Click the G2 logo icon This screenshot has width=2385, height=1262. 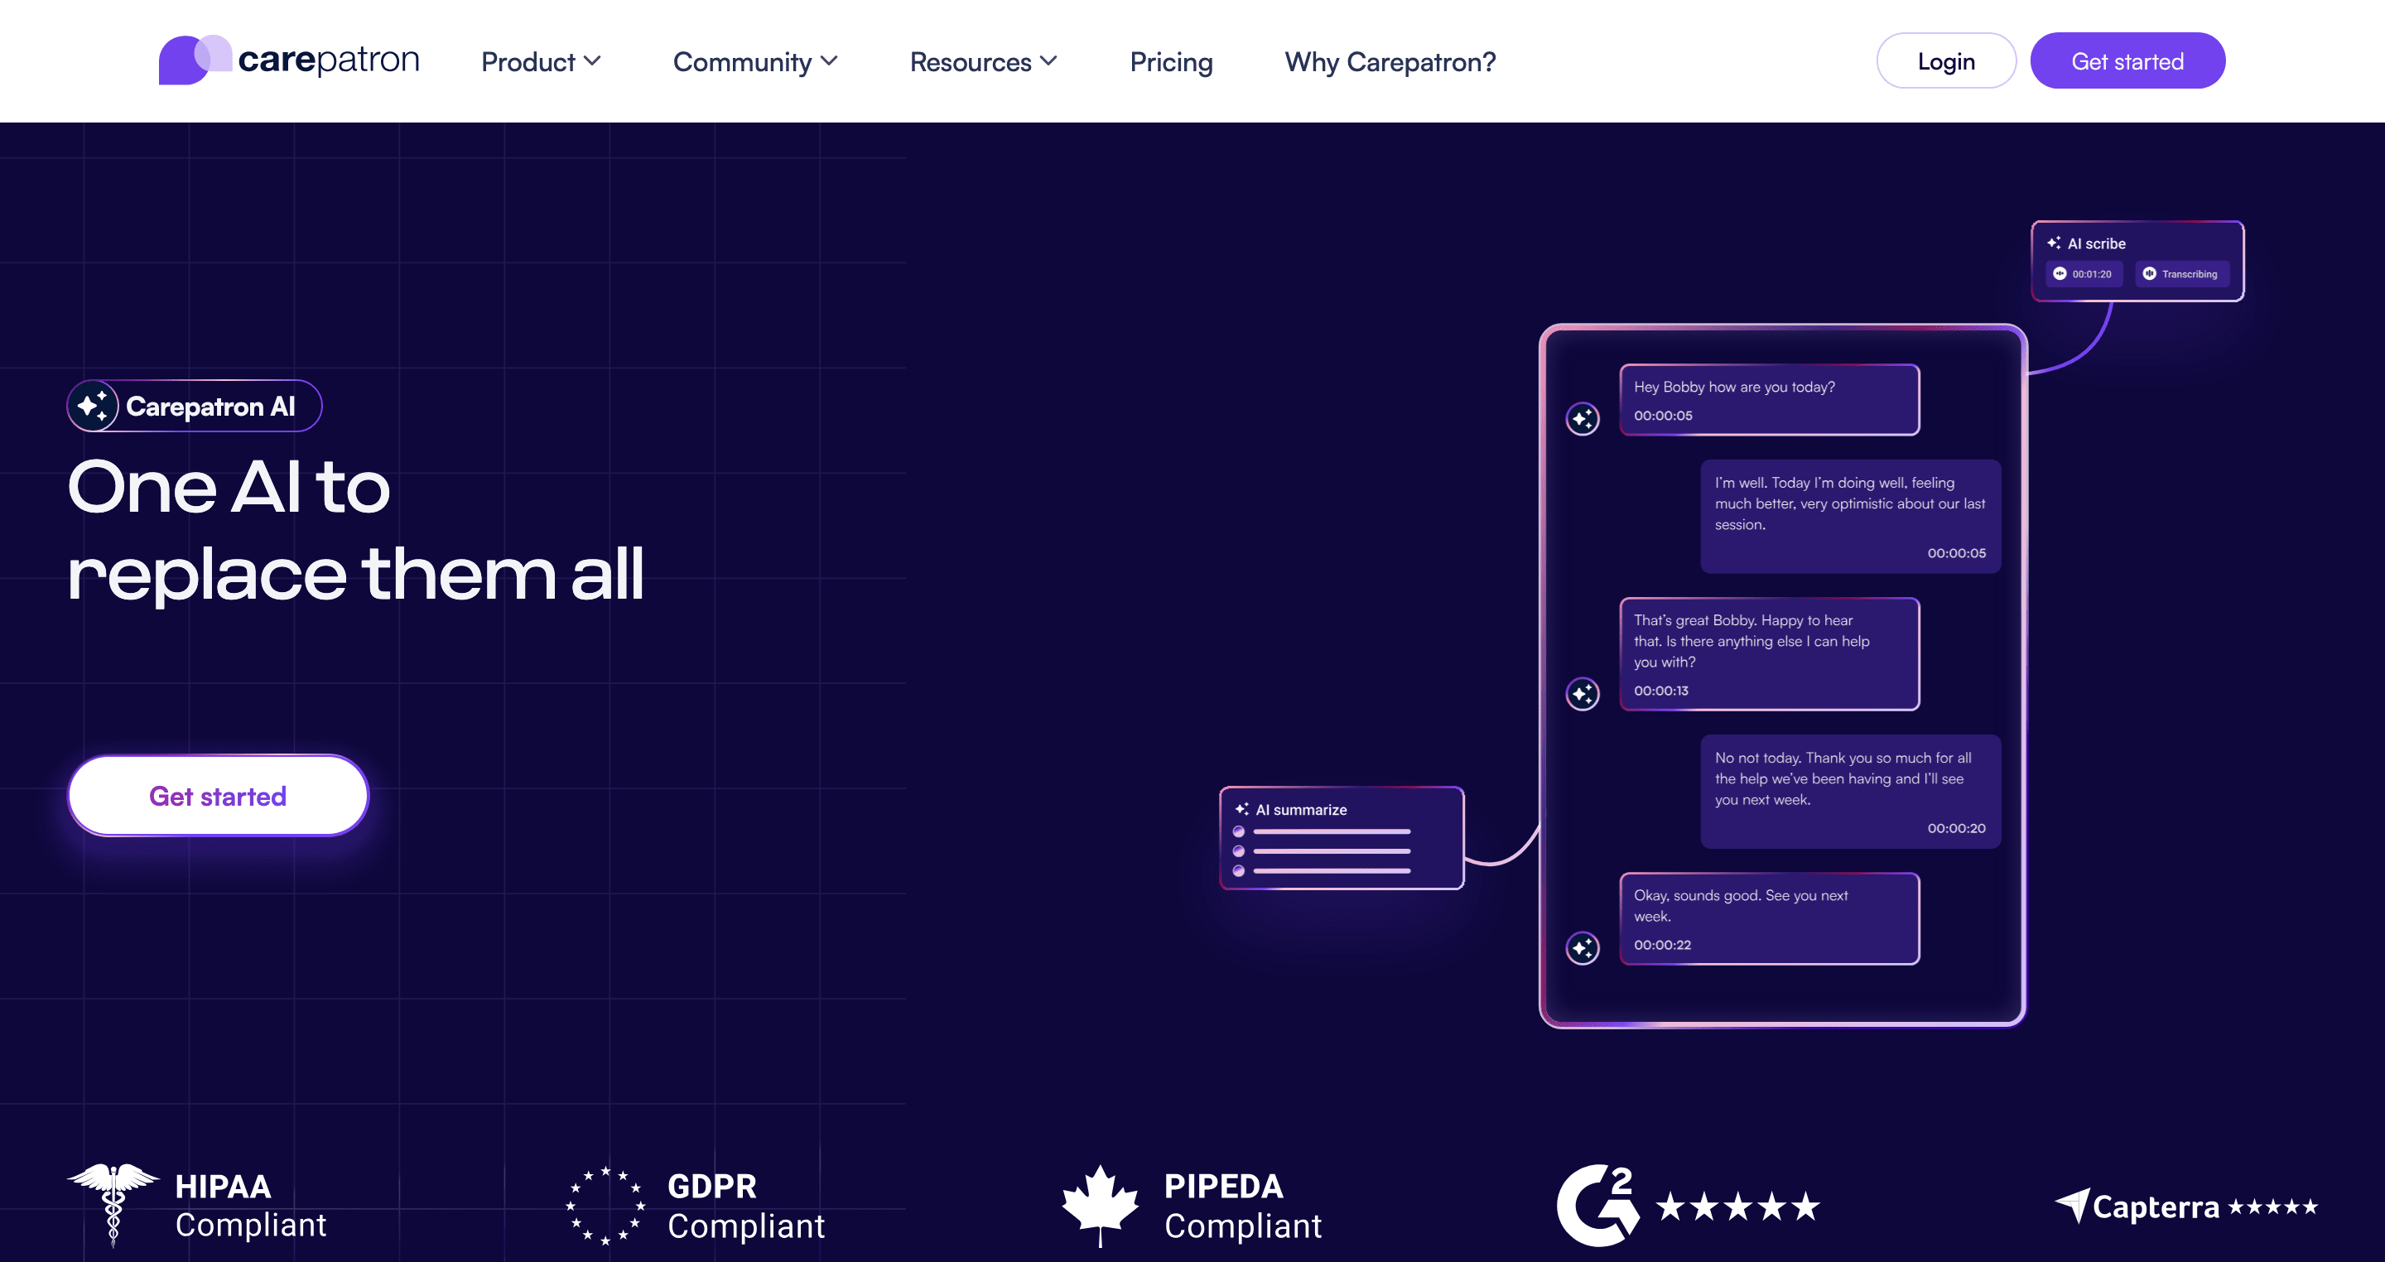tap(1597, 1205)
